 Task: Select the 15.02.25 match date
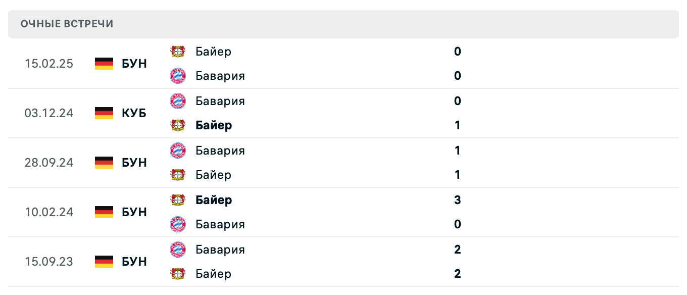tap(50, 64)
